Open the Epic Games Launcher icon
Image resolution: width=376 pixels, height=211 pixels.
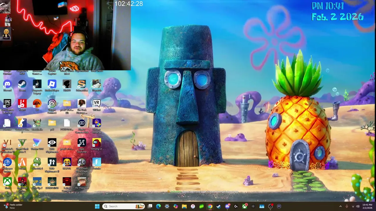[7, 107]
